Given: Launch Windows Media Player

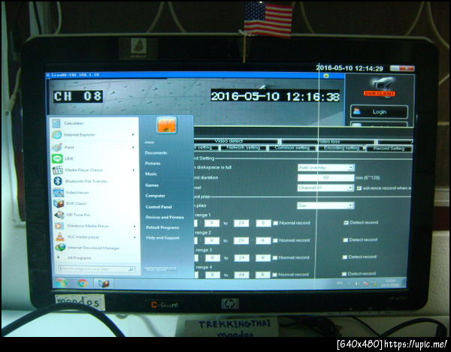Looking at the screenshot, I should [x=88, y=226].
